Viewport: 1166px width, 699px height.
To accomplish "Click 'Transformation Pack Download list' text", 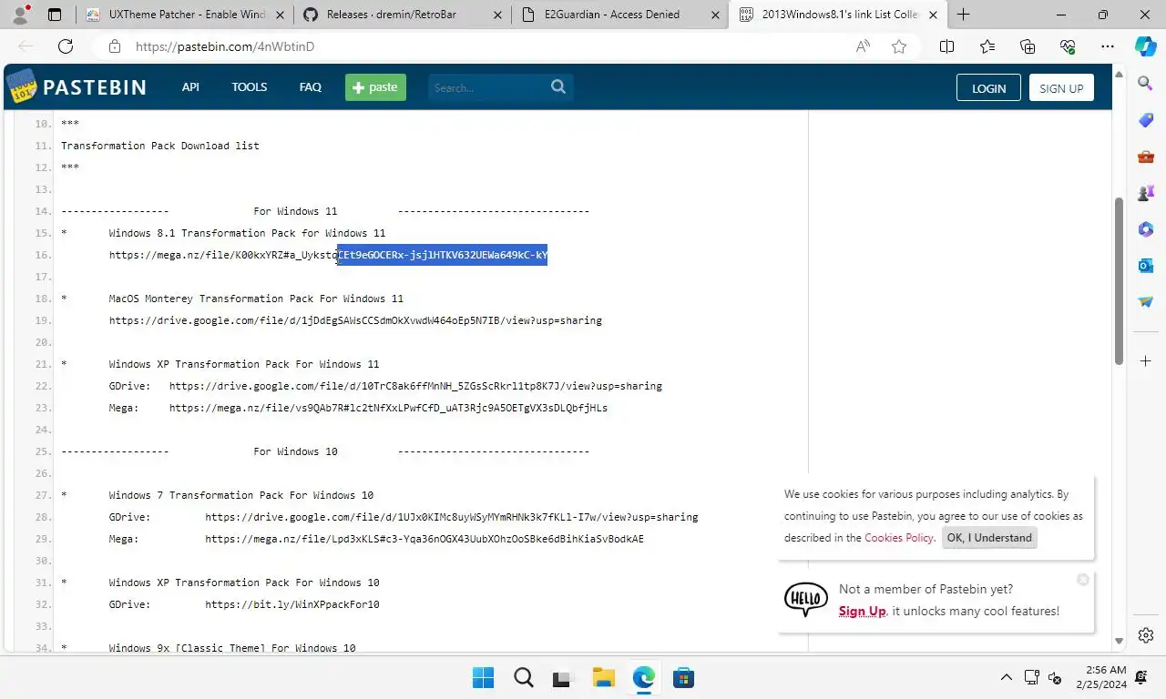I will coord(160,146).
